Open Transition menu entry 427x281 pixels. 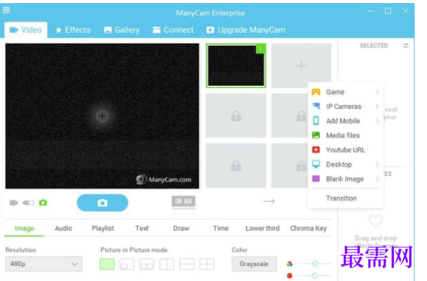(x=341, y=198)
